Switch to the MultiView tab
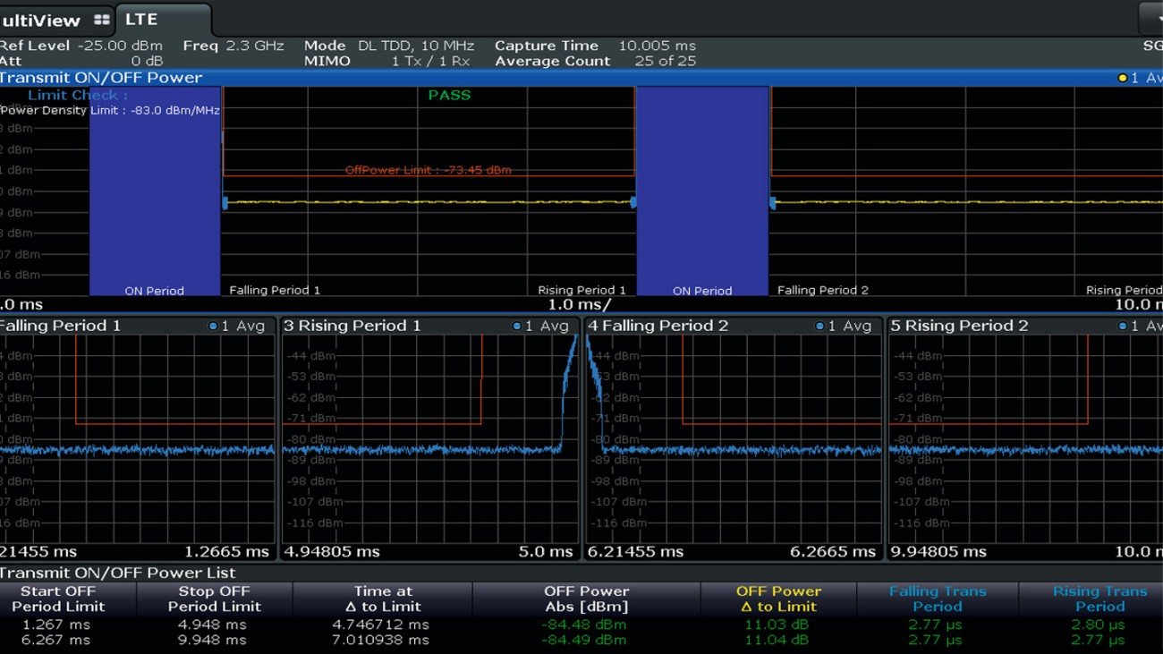Viewport: 1163px width, 654px height. coord(40,18)
